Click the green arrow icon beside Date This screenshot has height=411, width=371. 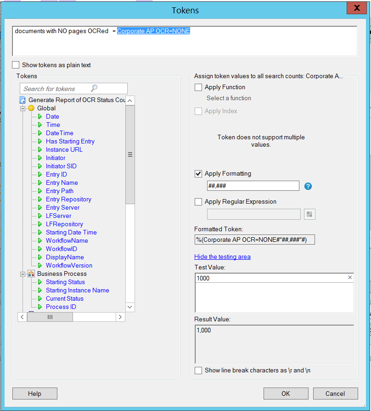40,117
